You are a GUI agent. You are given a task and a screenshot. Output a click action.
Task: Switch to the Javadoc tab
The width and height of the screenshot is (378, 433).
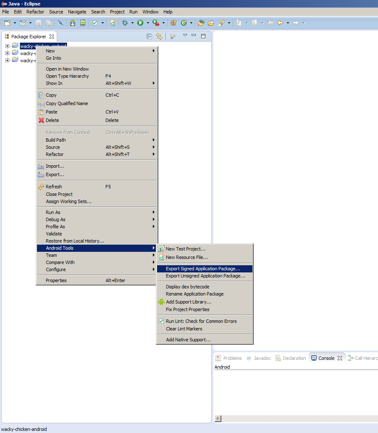click(259, 358)
